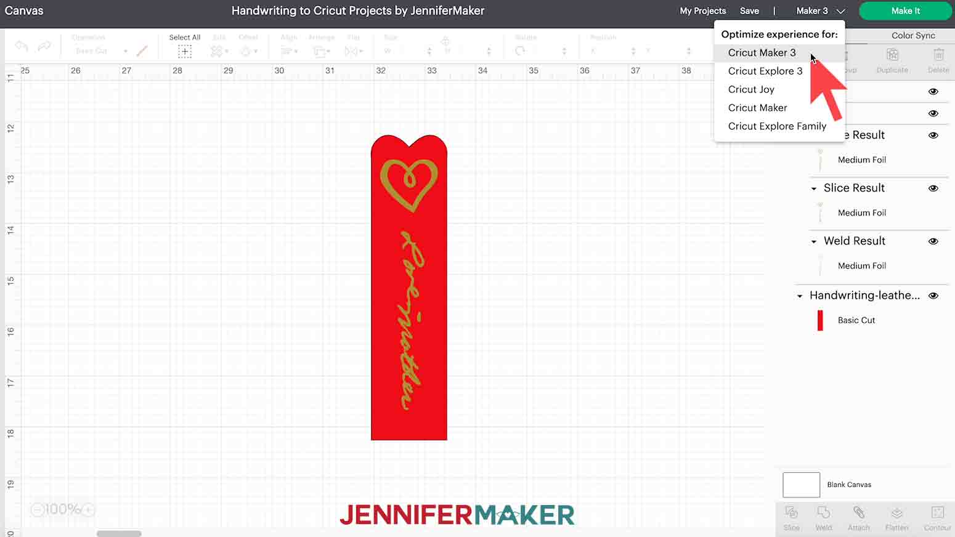955x537 pixels.
Task: Click the rotate value stepper
Action: (564, 51)
